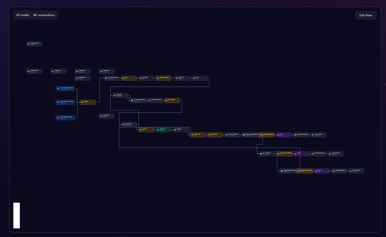
Task: Click the Limit node icon
Action: 193,78
